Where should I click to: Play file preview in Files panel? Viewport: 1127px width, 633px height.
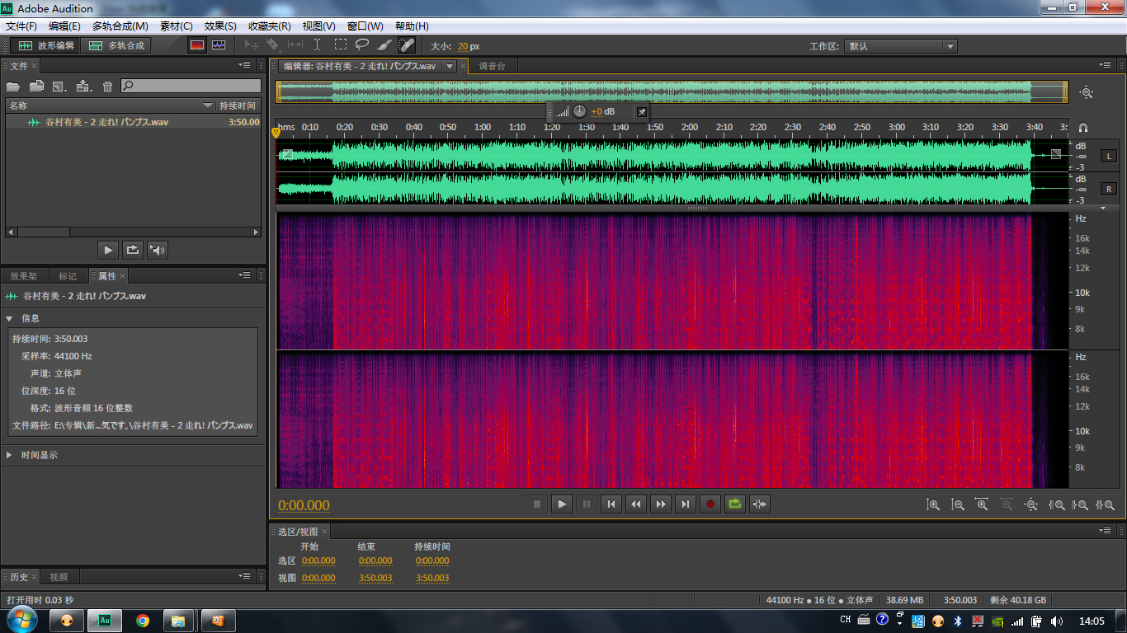[x=108, y=250]
